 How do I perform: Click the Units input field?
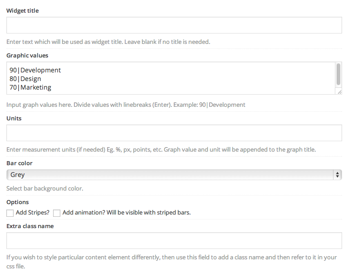point(174,133)
